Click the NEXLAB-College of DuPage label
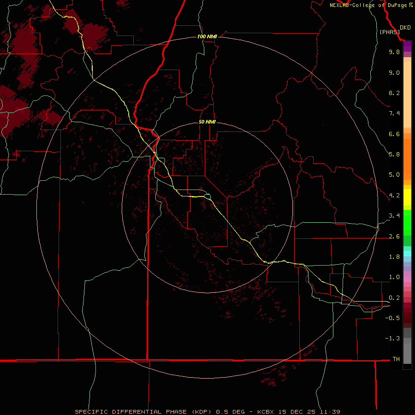This screenshot has width=415, height=415. click(x=368, y=5)
